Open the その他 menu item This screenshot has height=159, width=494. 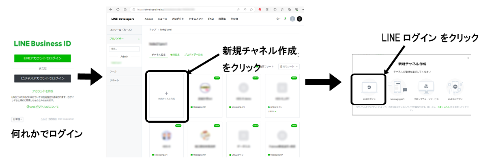234,19
